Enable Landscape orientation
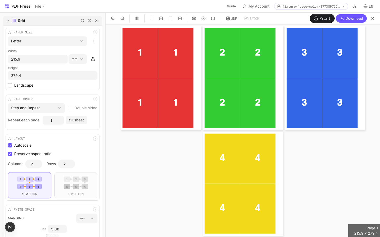Screen dimensions: 380x237 click(x=10, y=85)
